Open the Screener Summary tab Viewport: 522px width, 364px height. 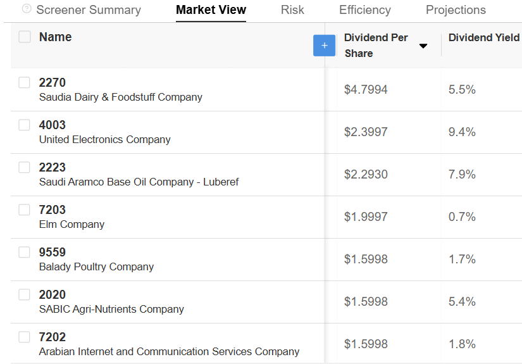coord(89,10)
